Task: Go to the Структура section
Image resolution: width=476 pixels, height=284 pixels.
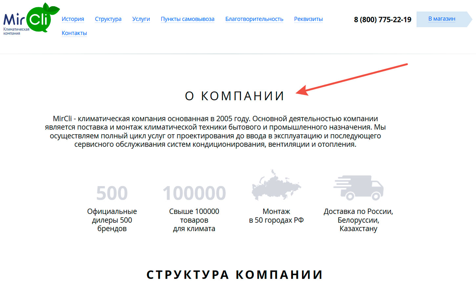Action: click(x=108, y=19)
